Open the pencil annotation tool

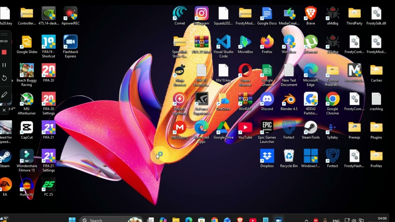click(x=4, y=95)
